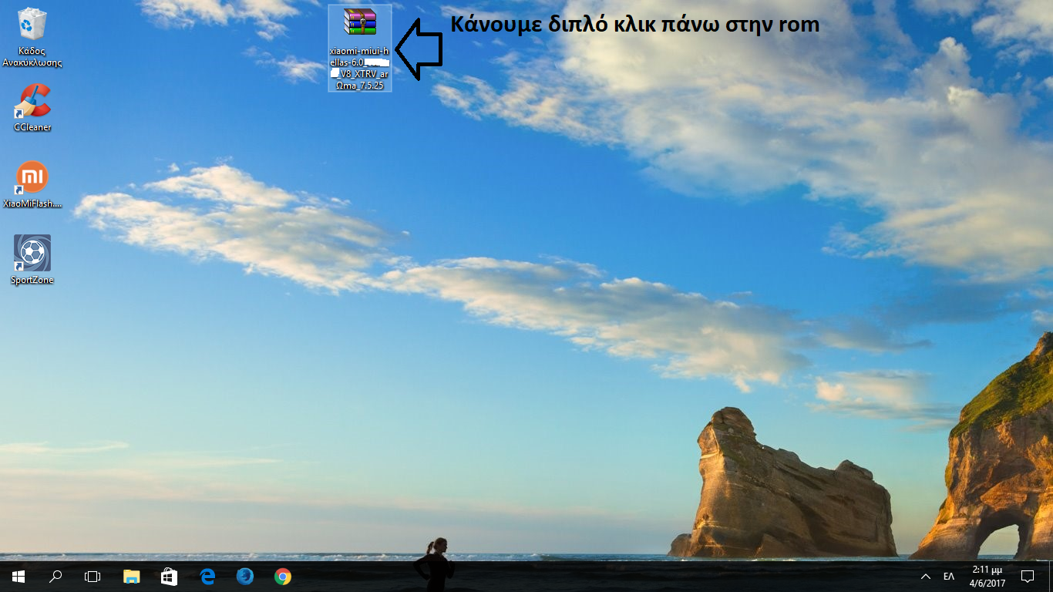Open the Action Center notifications icon
The height and width of the screenshot is (592, 1053).
pos(1027,576)
